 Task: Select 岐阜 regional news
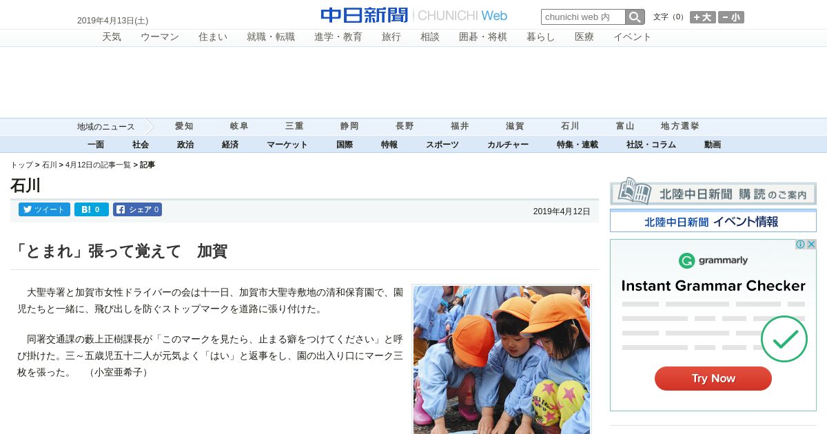[x=239, y=127]
